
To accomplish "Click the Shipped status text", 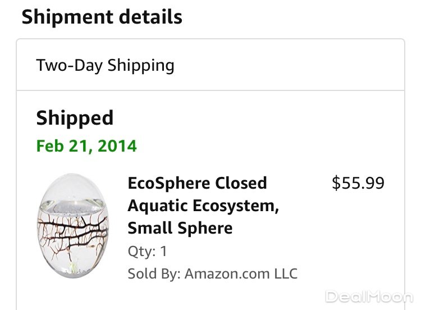I will click(75, 118).
